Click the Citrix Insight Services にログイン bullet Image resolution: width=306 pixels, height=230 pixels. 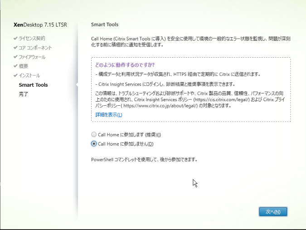165,84
